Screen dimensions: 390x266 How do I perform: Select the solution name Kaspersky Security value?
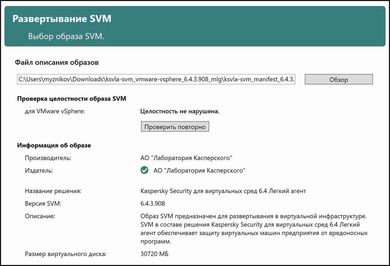coord(223,191)
